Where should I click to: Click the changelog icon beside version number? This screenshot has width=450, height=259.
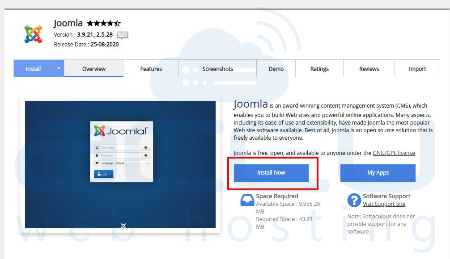[123, 35]
